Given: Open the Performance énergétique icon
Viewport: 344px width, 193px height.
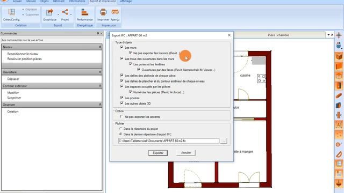Looking at the screenshot, I should click(x=85, y=12).
